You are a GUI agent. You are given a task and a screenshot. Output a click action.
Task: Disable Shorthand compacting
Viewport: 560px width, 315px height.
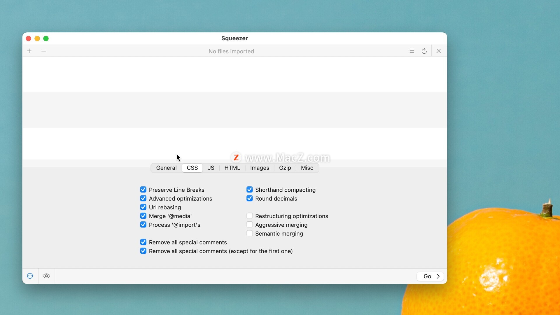[250, 190]
